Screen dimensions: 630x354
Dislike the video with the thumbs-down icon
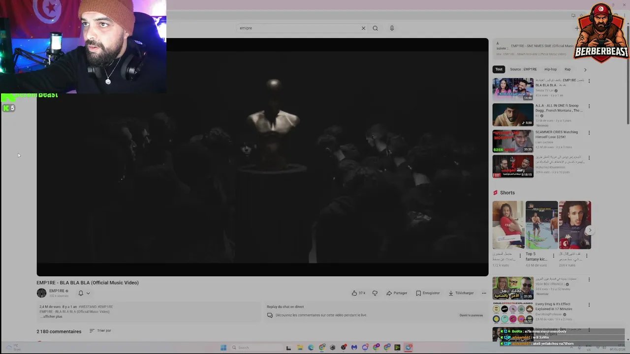click(x=375, y=293)
